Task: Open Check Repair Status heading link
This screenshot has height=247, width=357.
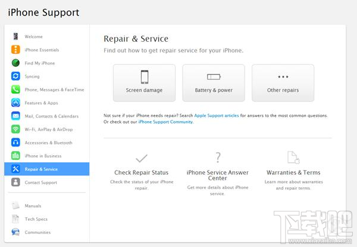Action: pos(142,172)
